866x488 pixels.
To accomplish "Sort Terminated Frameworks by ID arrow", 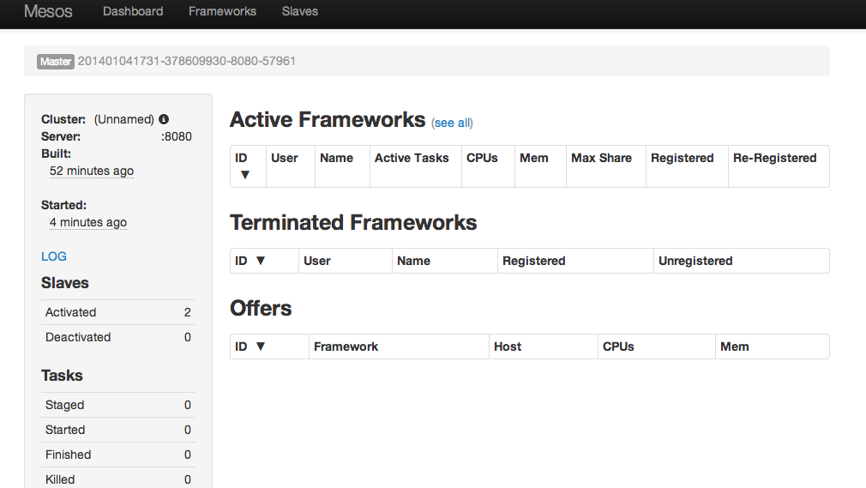I will (x=261, y=261).
